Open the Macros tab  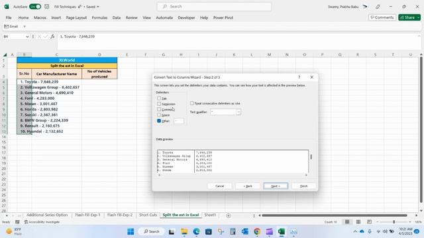[x=40, y=18]
